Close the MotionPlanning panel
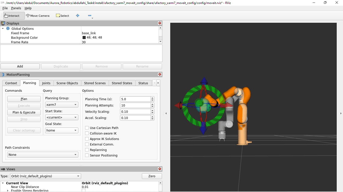 click(x=159, y=74)
